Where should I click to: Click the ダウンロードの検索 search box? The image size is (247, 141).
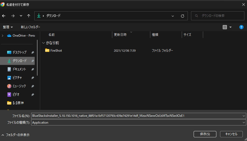pos(217,16)
